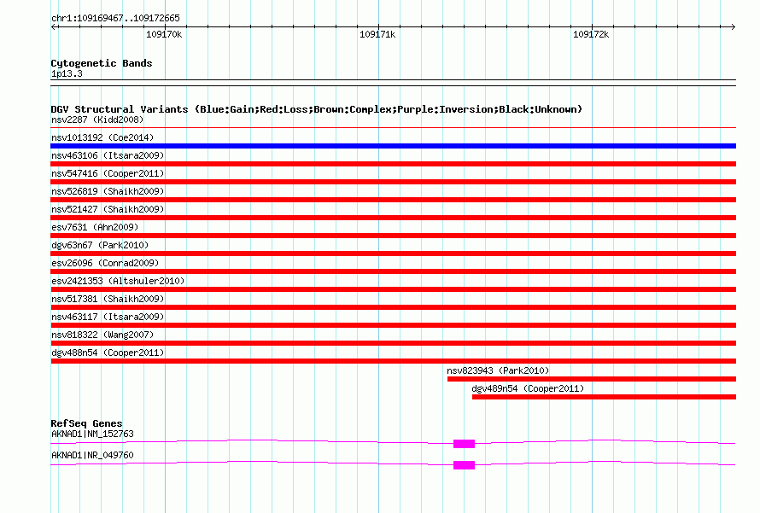Image resolution: width=760 pixels, height=513 pixels.
Task: Click the dgv63n67 (Park2010) label
Action: (100, 245)
